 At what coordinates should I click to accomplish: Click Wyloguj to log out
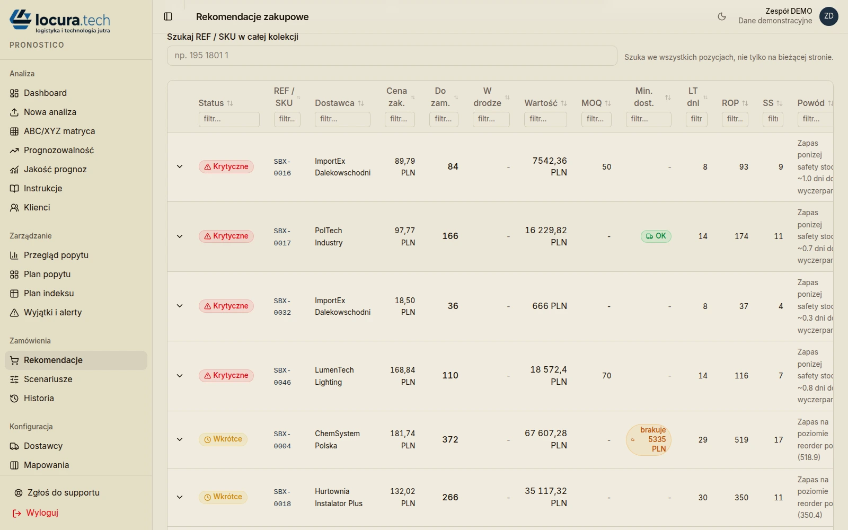[x=36, y=513]
